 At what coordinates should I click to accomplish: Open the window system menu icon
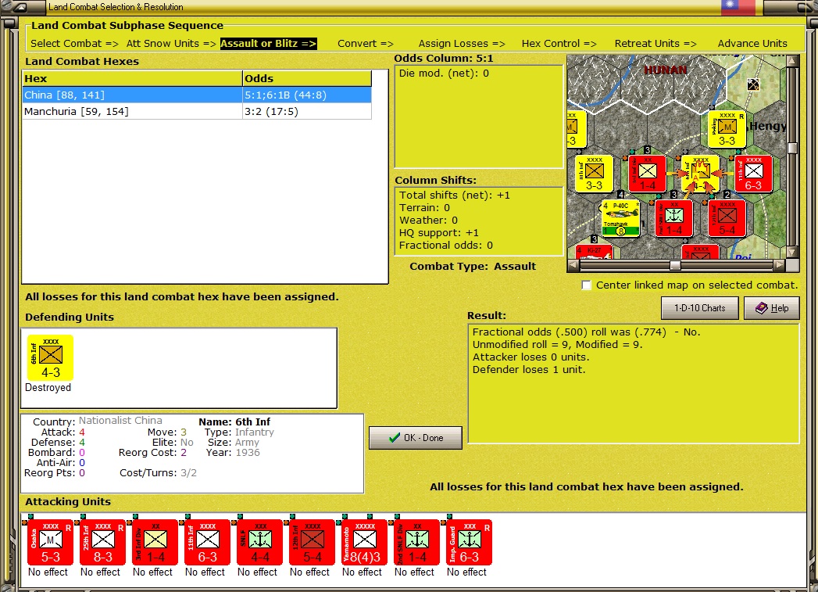tap(20, 7)
